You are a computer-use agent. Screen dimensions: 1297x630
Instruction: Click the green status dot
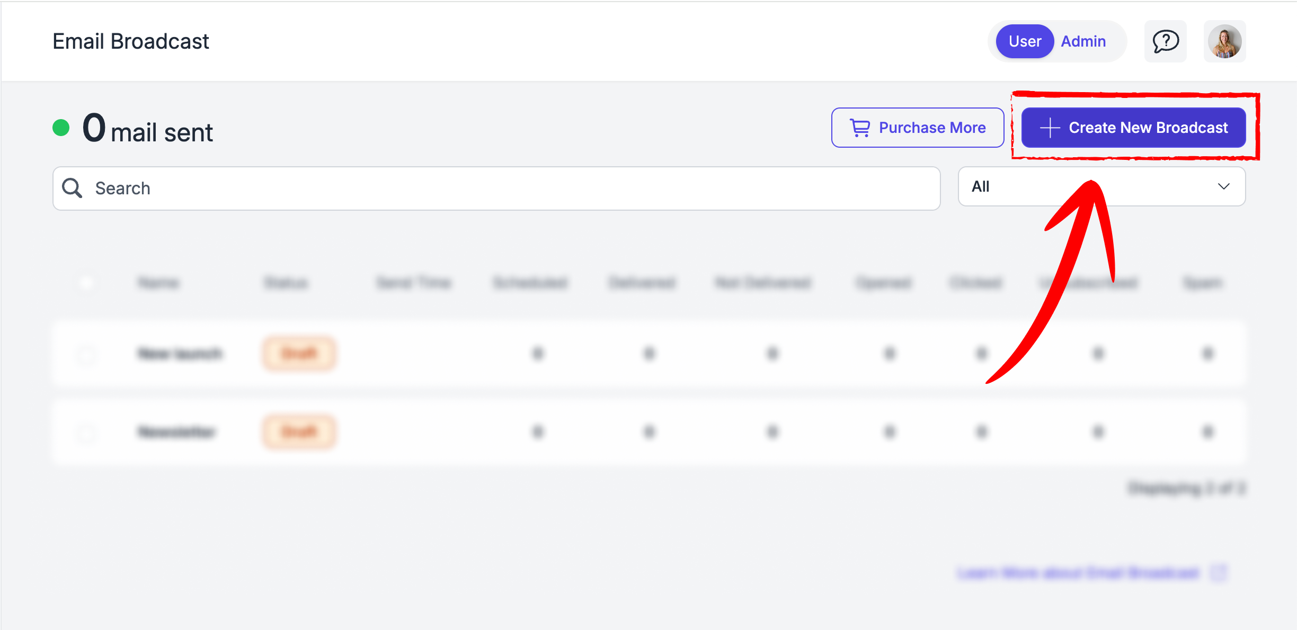(x=61, y=128)
